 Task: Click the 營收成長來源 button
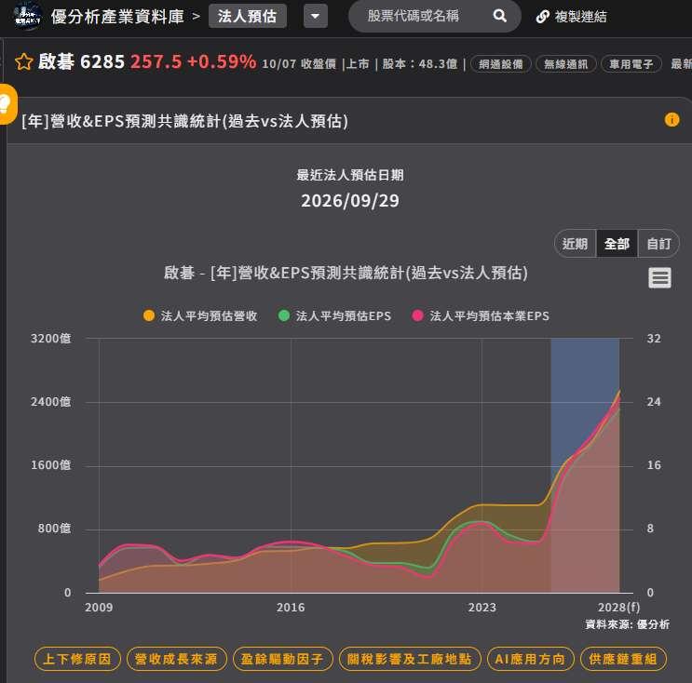click(x=177, y=659)
